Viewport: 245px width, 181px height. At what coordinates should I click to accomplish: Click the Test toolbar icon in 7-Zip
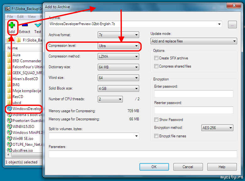(x=38, y=25)
